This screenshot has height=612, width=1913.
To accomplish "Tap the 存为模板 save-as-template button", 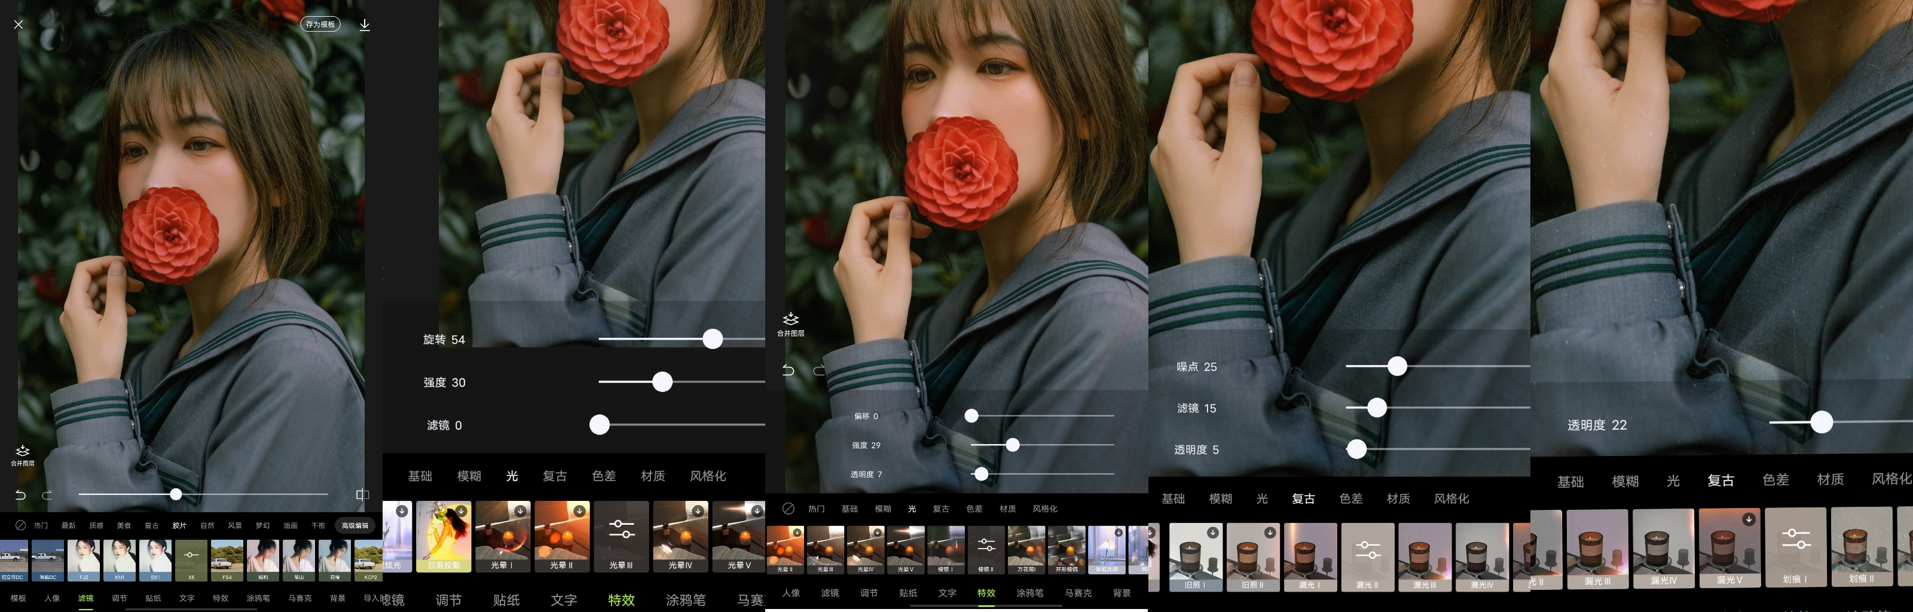I will tap(320, 25).
